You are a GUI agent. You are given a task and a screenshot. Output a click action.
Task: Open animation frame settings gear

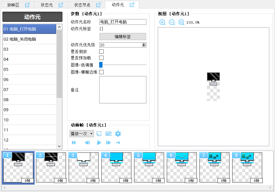(x=118, y=134)
